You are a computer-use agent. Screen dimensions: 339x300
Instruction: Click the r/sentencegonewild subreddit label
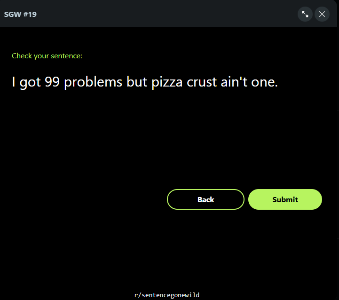coord(167,295)
